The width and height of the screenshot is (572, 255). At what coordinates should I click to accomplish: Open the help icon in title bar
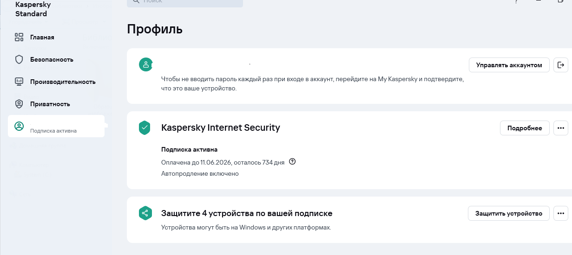point(516,2)
